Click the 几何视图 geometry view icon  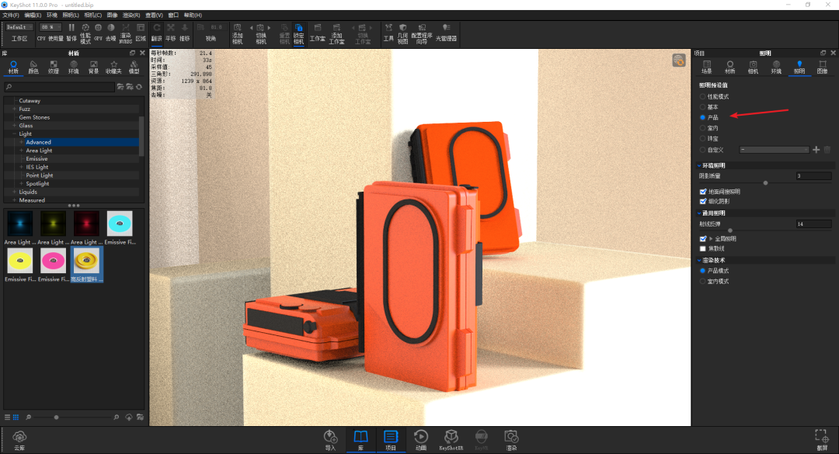(x=402, y=31)
